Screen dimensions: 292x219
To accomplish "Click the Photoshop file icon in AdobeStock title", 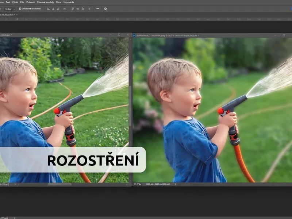I will (x=134, y=35).
